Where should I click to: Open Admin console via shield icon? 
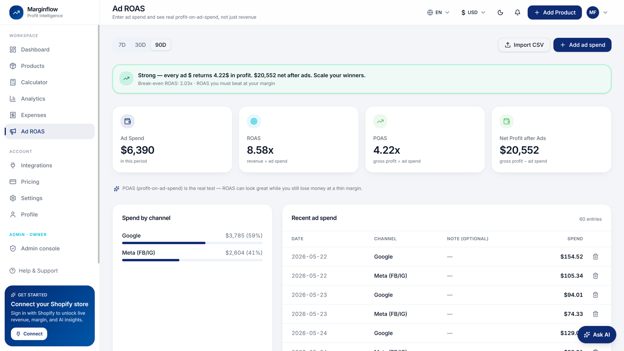click(x=13, y=248)
